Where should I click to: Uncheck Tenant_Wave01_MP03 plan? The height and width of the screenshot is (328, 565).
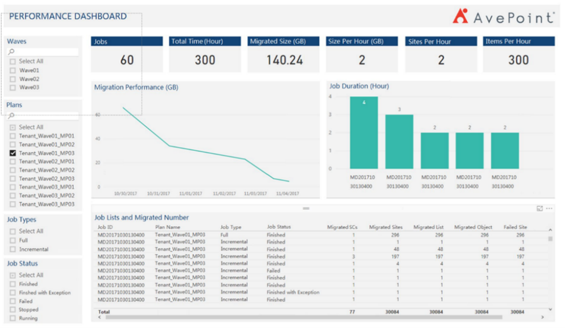pos(13,153)
